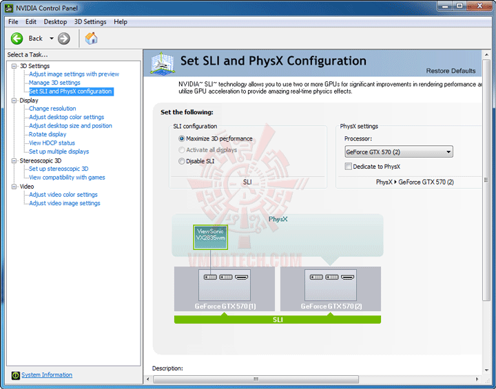Viewport: 496px width, 389px height.
Task: Open Set up multiple displays task
Action: point(59,151)
